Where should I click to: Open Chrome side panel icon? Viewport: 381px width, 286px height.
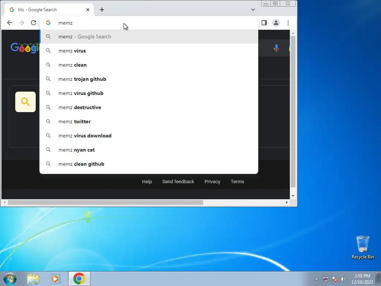(264, 23)
